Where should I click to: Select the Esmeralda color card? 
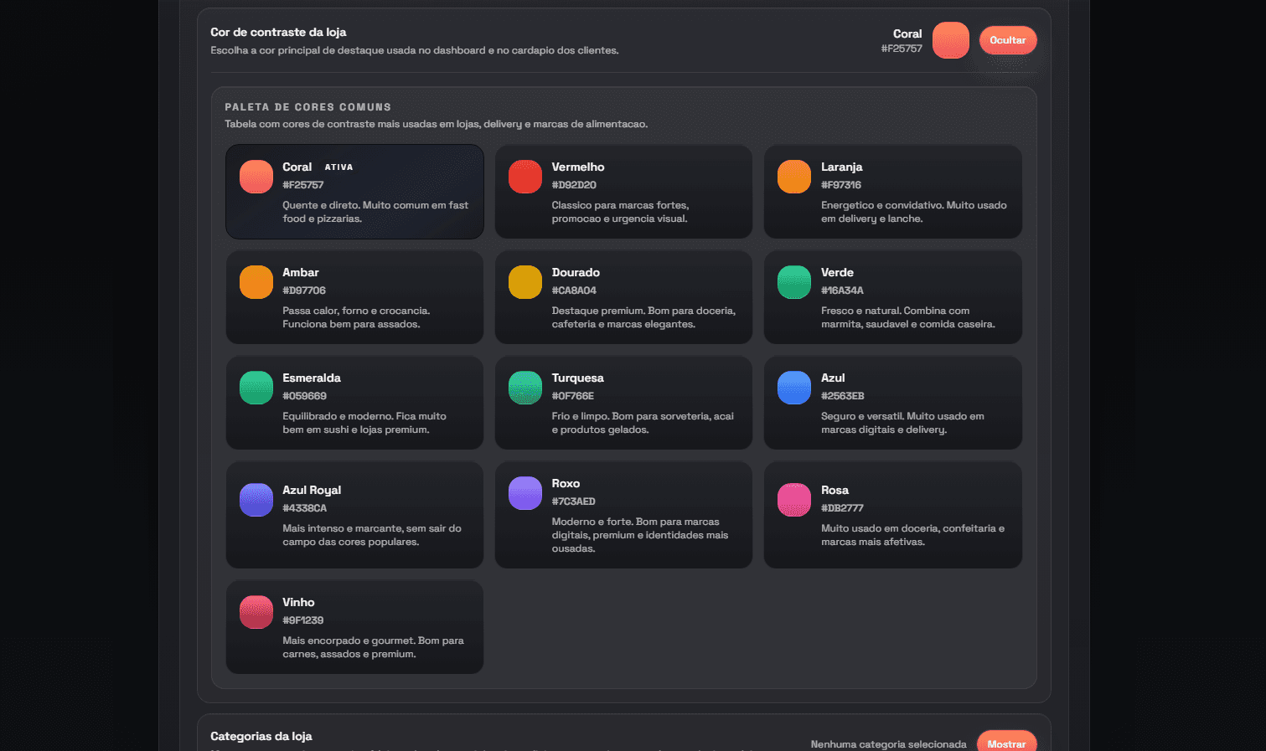click(x=354, y=403)
